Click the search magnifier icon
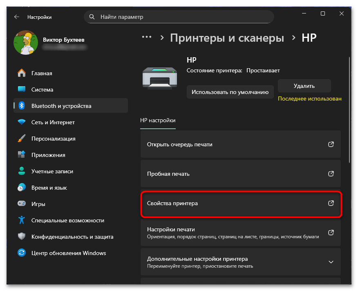 tap(92, 17)
